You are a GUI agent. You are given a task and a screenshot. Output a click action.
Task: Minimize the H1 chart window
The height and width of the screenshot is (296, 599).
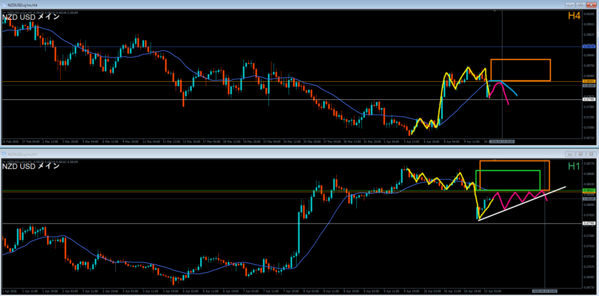click(x=570, y=154)
